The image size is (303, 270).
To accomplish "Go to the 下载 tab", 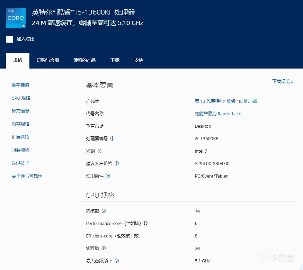I will tap(115, 61).
